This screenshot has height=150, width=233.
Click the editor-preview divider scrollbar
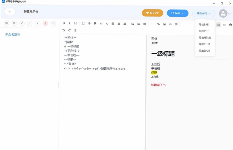[x=146, y=92]
